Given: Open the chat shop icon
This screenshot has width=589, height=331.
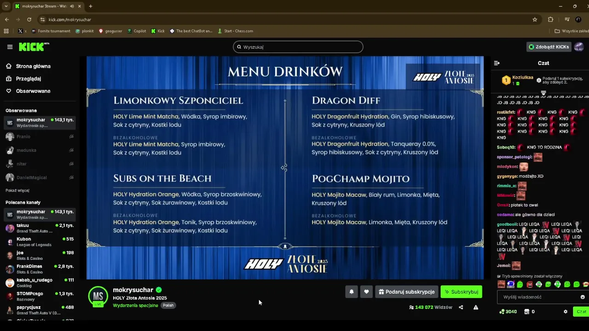Looking at the screenshot, I should pos(527,312).
